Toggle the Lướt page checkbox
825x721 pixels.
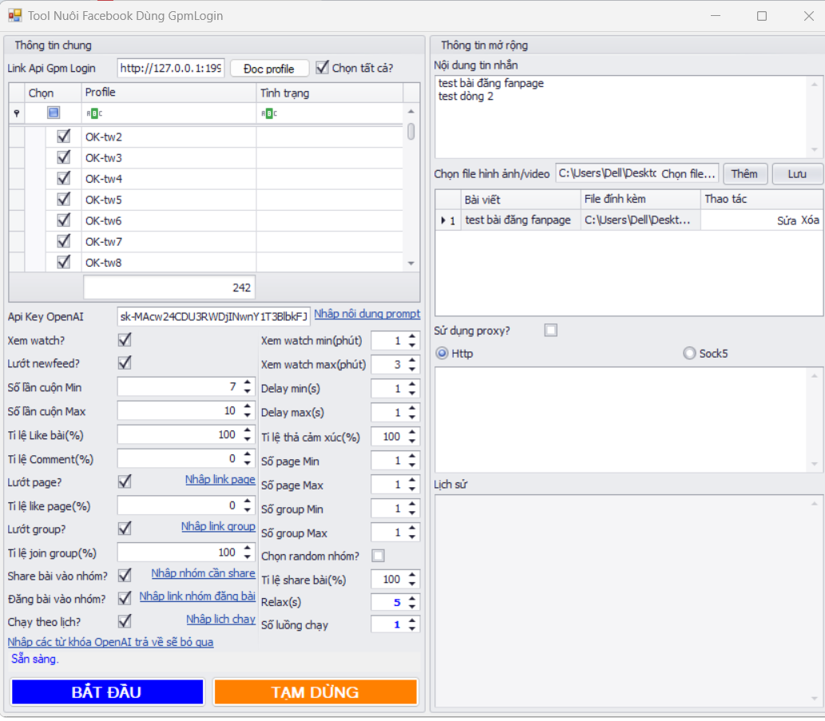click(125, 481)
